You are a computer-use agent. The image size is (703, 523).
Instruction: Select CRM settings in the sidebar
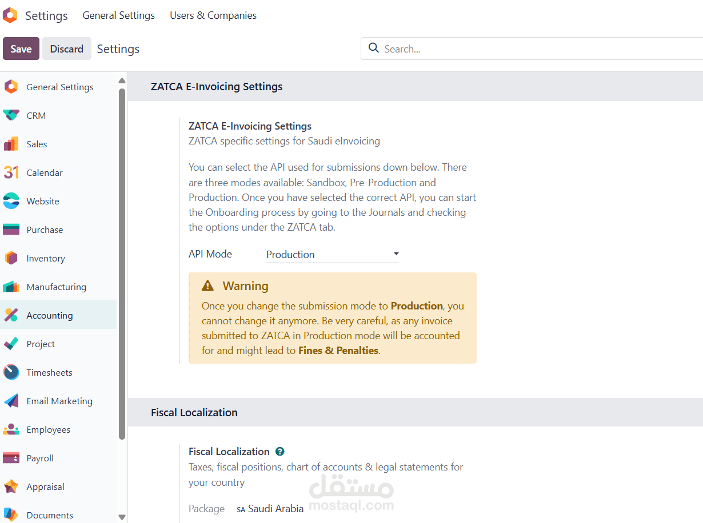click(x=58, y=115)
